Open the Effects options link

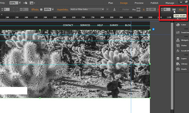coord(35,9)
